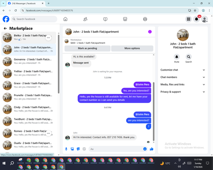
Task: Open Windows Start menu
Action: tap(4, 163)
